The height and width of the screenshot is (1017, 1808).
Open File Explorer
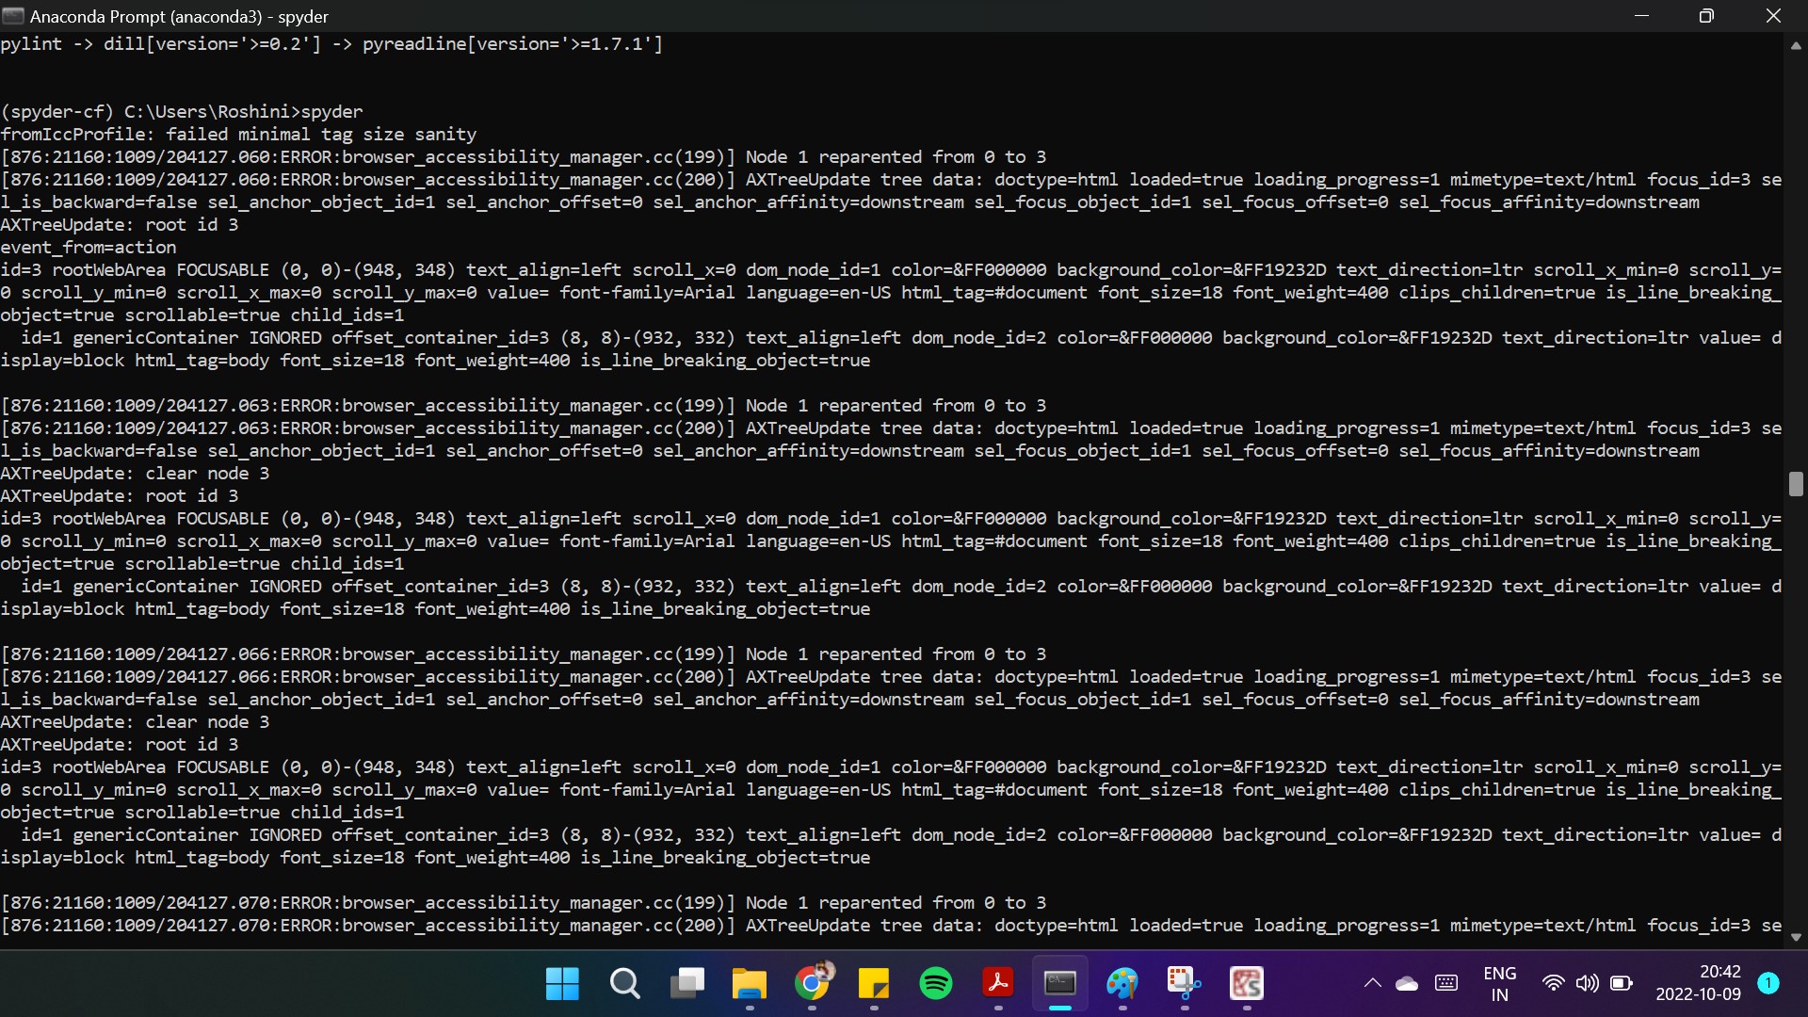point(749,984)
